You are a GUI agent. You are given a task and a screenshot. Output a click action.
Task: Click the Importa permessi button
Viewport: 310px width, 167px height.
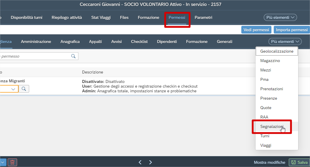[292, 30]
